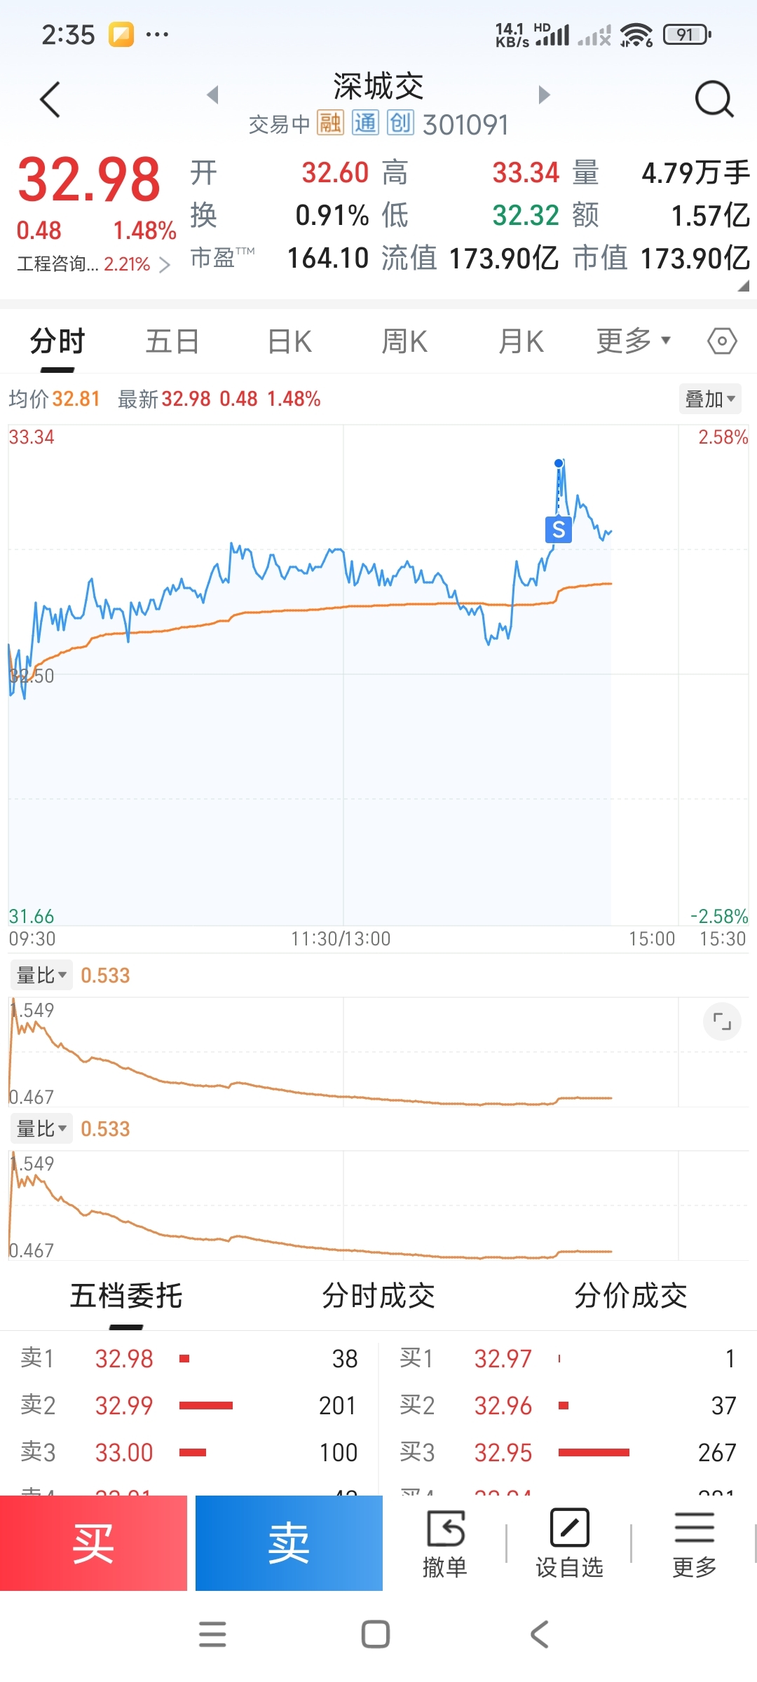The height and width of the screenshot is (1682, 757).
Task: Open chart settings hexagon icon
Action: pos(722,341)
